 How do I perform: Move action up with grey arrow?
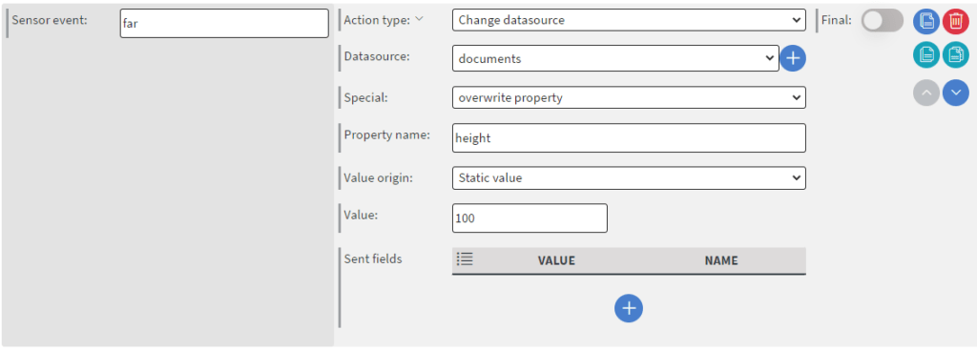[926, 93]
